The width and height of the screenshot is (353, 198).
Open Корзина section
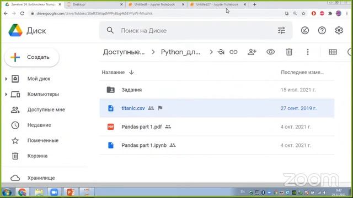(38, 156)
